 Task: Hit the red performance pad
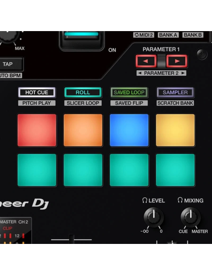[x=37, y=130]
